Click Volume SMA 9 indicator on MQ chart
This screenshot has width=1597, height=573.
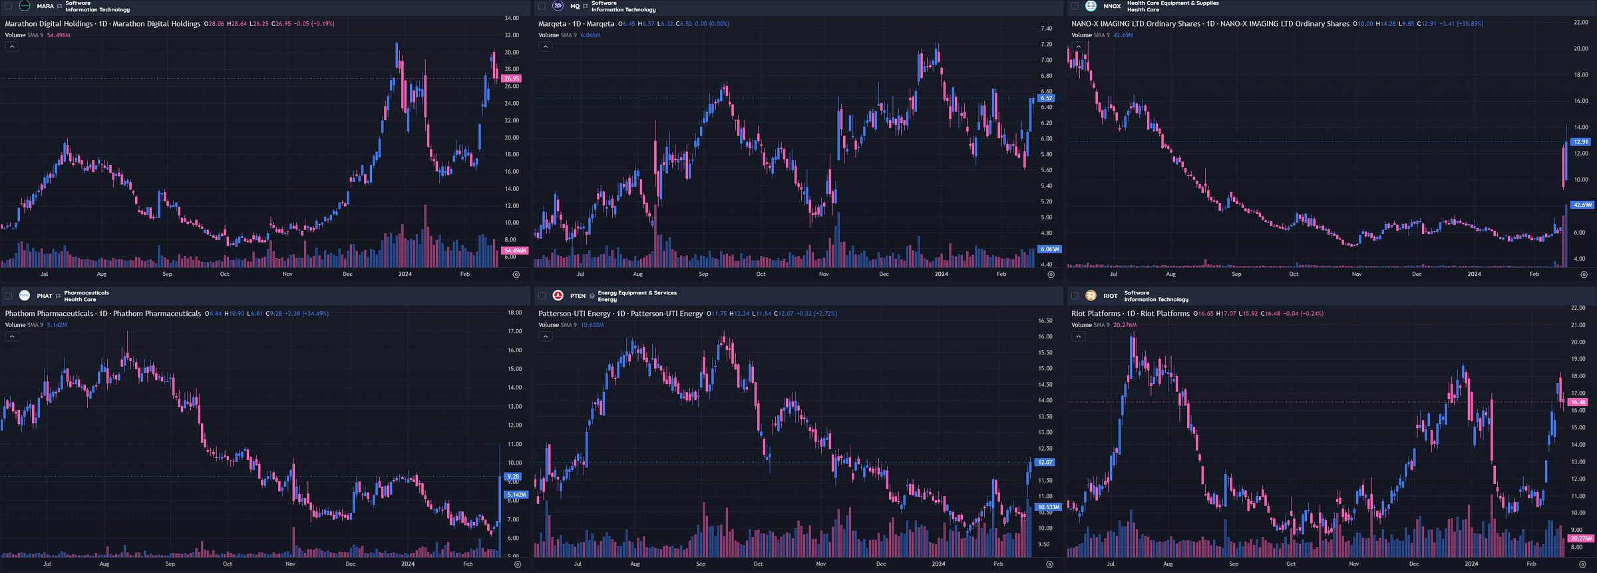(x=557, y=35)
